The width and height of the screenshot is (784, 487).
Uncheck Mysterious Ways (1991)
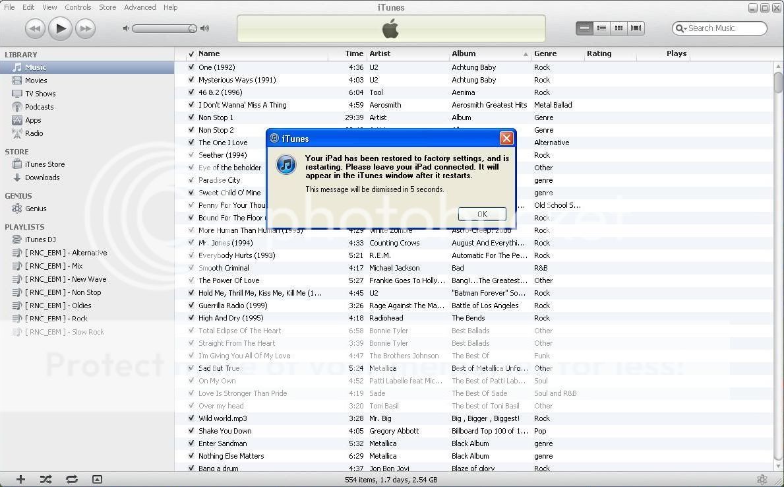pos(191,80)
